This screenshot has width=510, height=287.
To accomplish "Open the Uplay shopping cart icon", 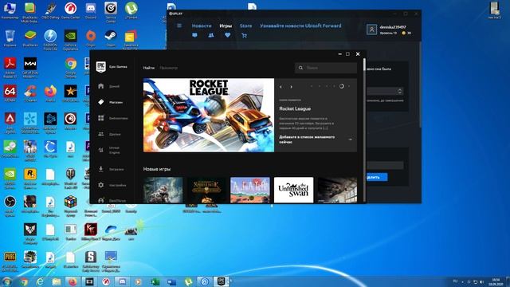I will pyautogui.click(x=244, y=35).
